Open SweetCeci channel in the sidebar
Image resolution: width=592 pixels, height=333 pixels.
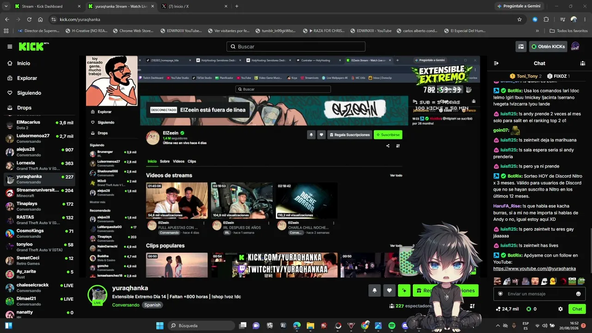(39, 260)
